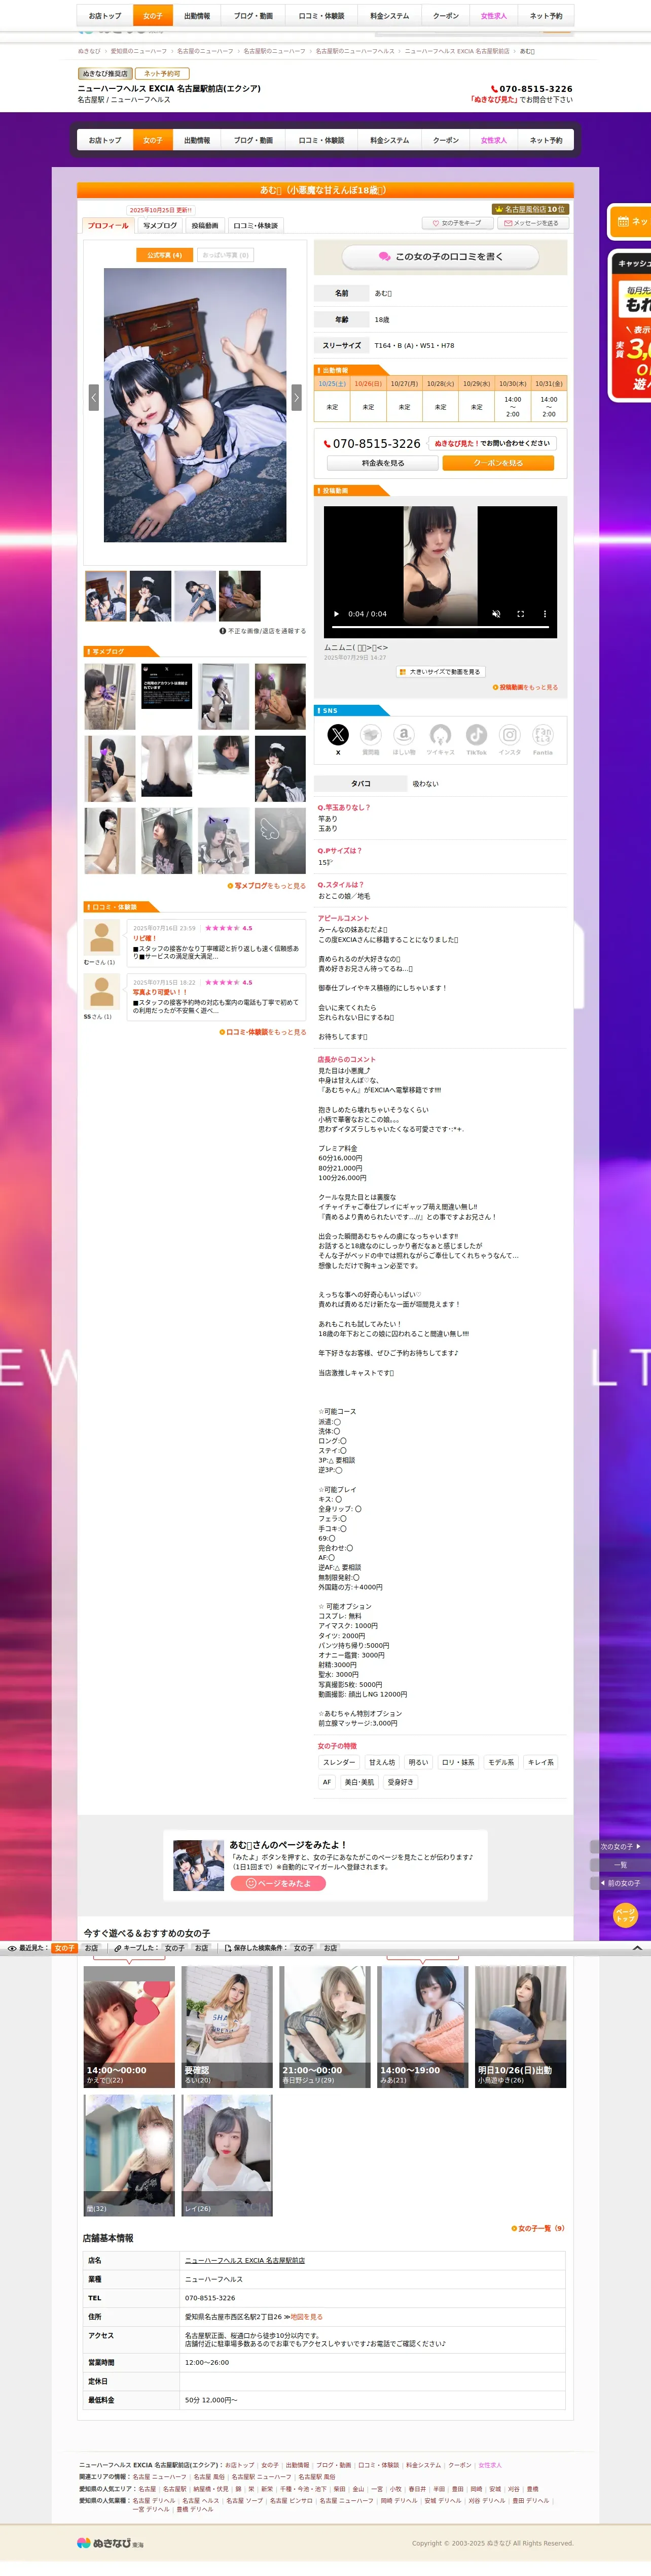This screenshot has height=2576, width=651.
Task: Click the 10/30(木) schedule column header
Action: (x=512, y=384)
